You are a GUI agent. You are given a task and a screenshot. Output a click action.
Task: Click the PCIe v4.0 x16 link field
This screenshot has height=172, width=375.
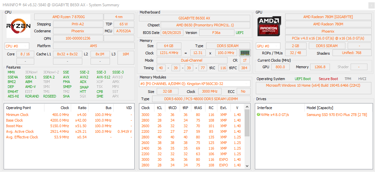point(328,38)
